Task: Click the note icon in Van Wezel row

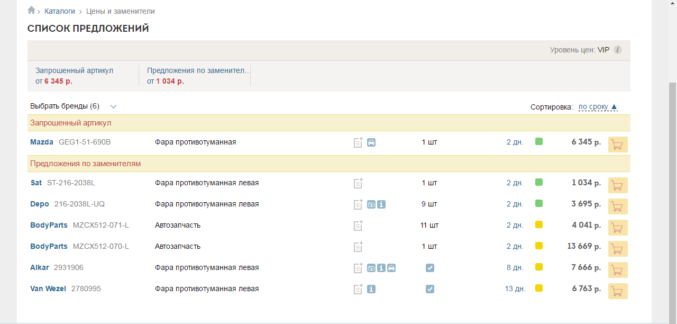Action: 358,289
